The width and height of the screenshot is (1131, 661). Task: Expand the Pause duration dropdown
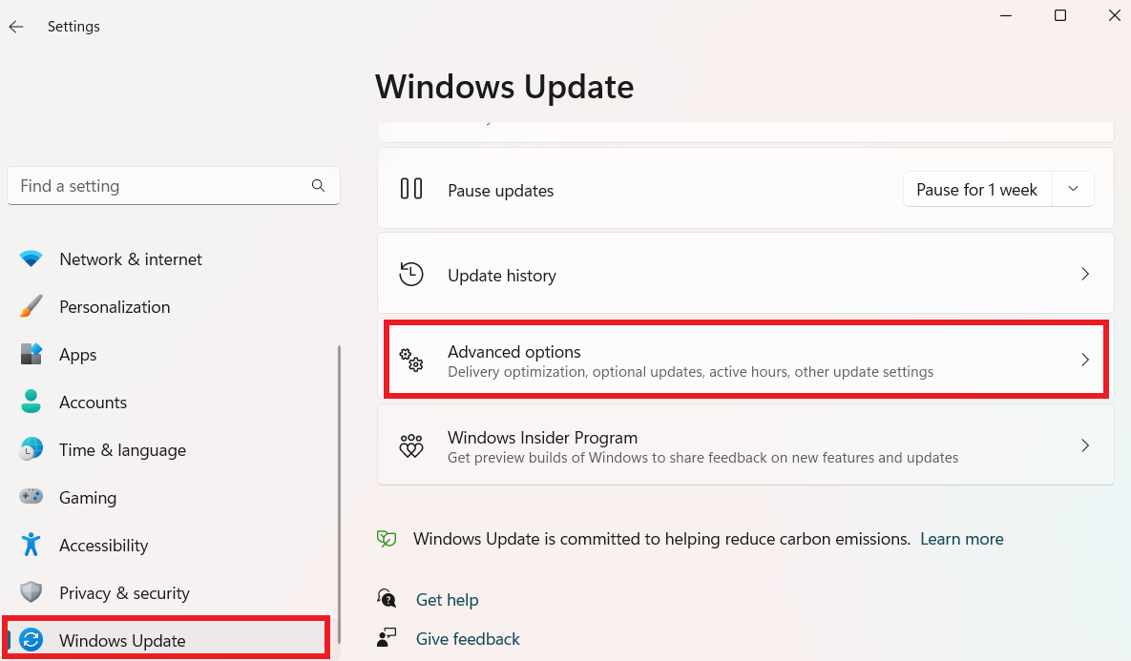(1073, 189)
